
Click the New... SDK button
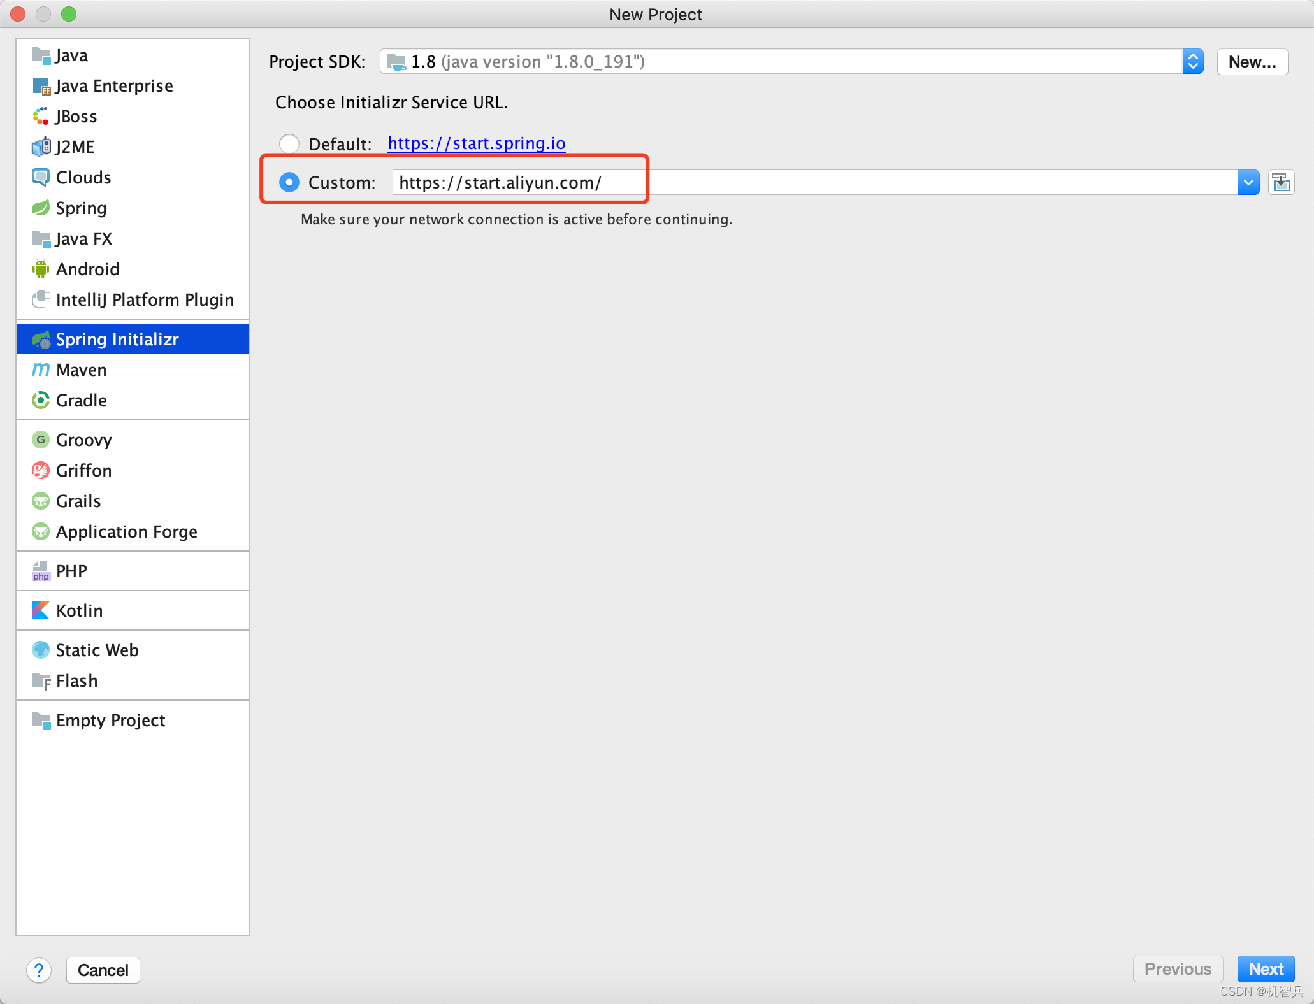[1252, 62]
